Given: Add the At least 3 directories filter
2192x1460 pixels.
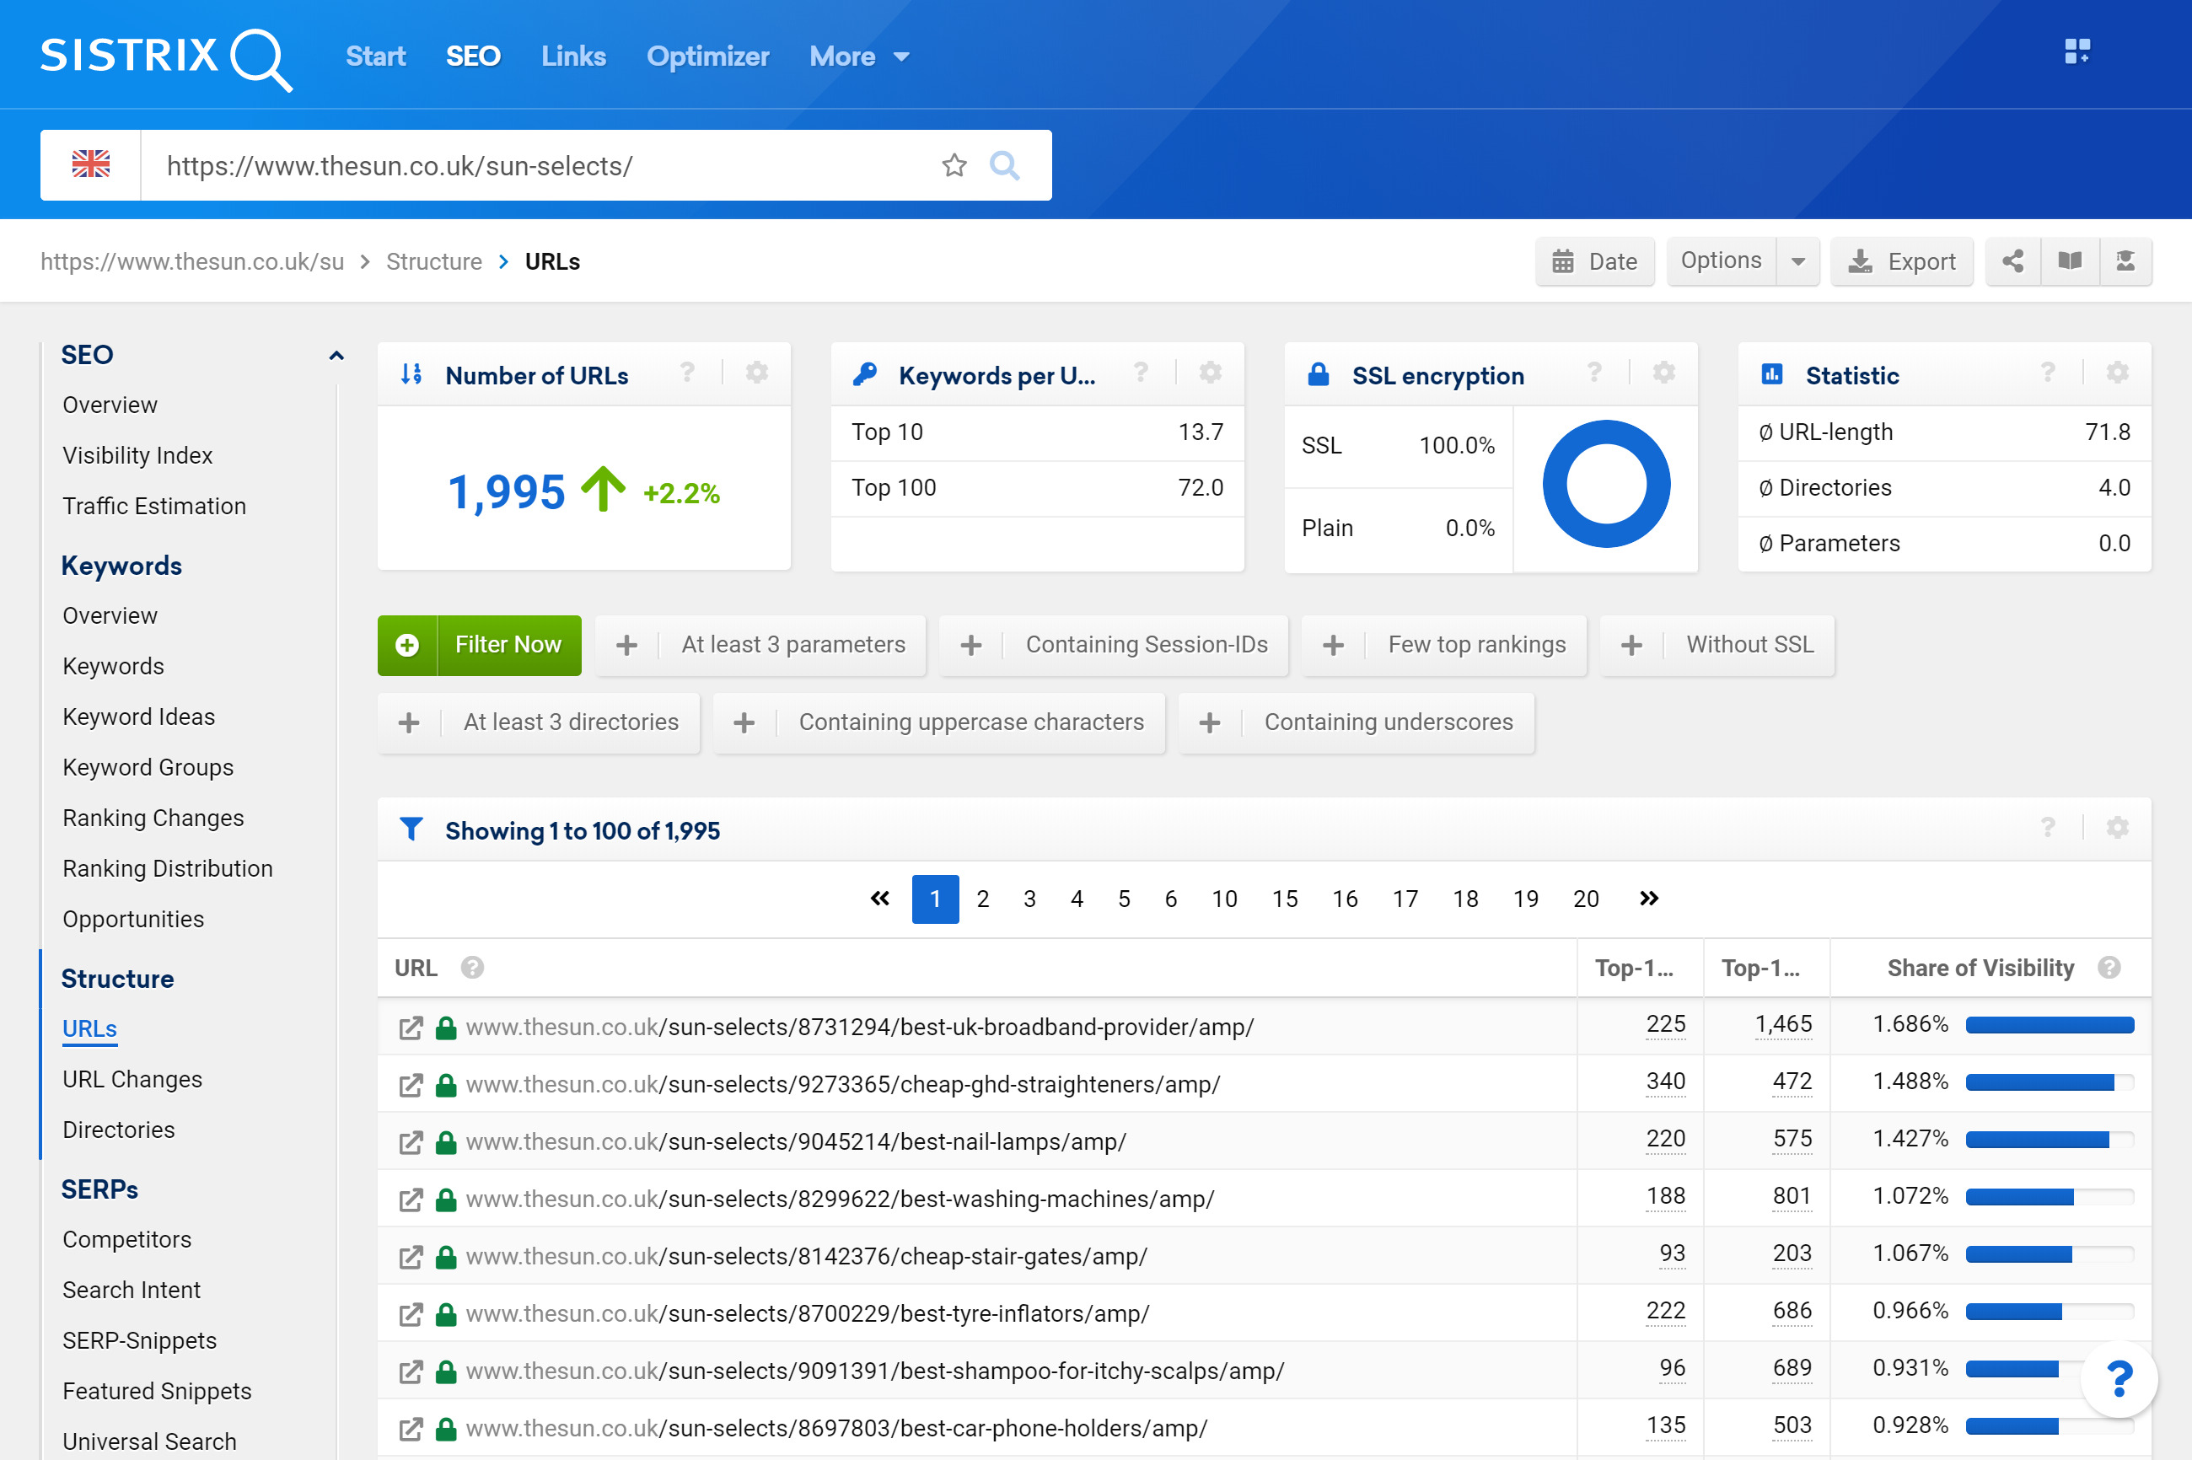Looking at the screenshot, I should [538, 722].
